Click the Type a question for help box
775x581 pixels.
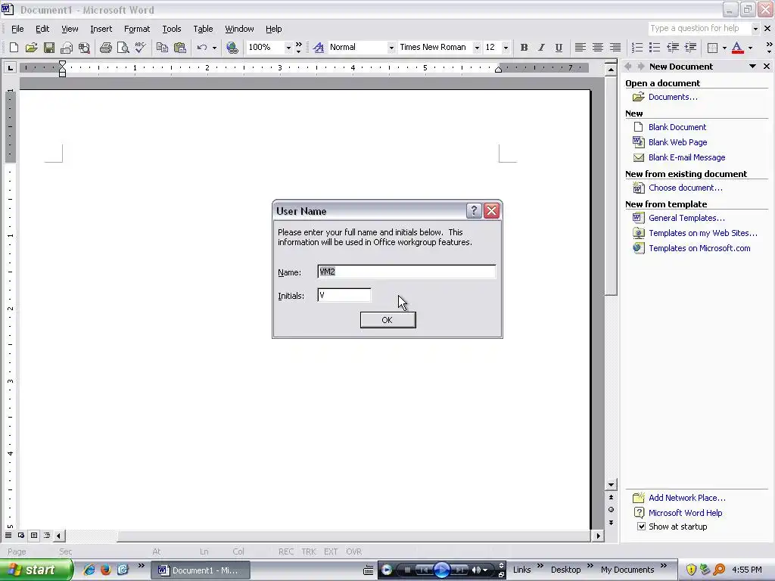(x=699, y=28)
